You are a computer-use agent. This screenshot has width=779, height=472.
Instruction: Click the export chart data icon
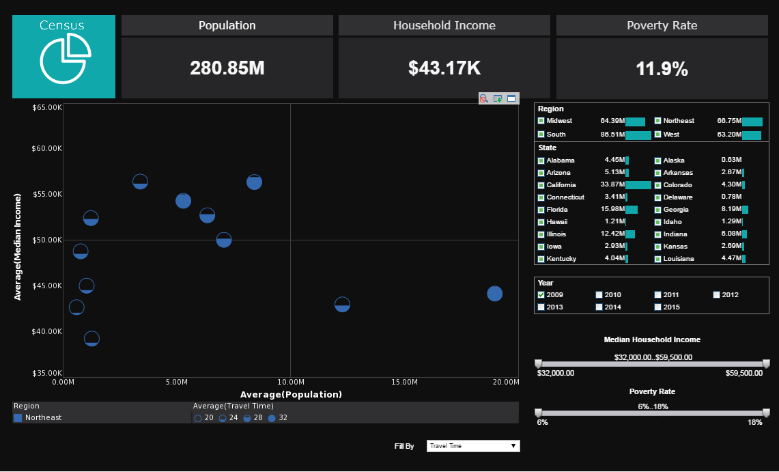(498, 99)
